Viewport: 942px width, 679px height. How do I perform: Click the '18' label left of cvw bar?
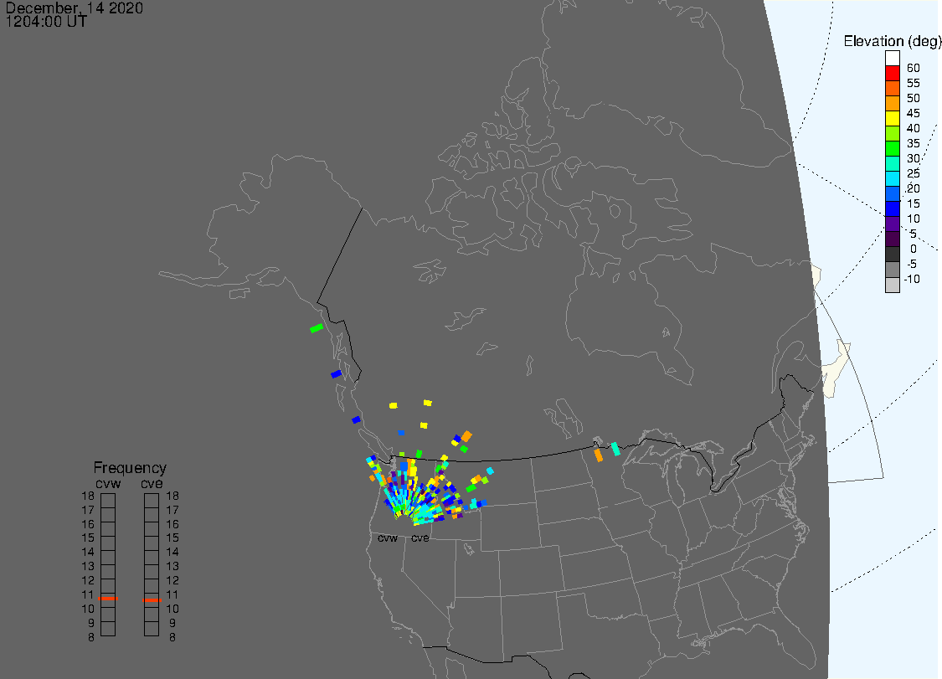tap(88, 496)
